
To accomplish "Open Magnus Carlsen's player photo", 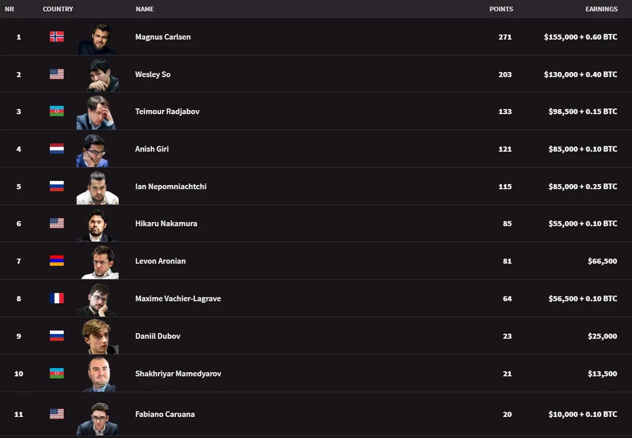I will (x=97, y=37).
